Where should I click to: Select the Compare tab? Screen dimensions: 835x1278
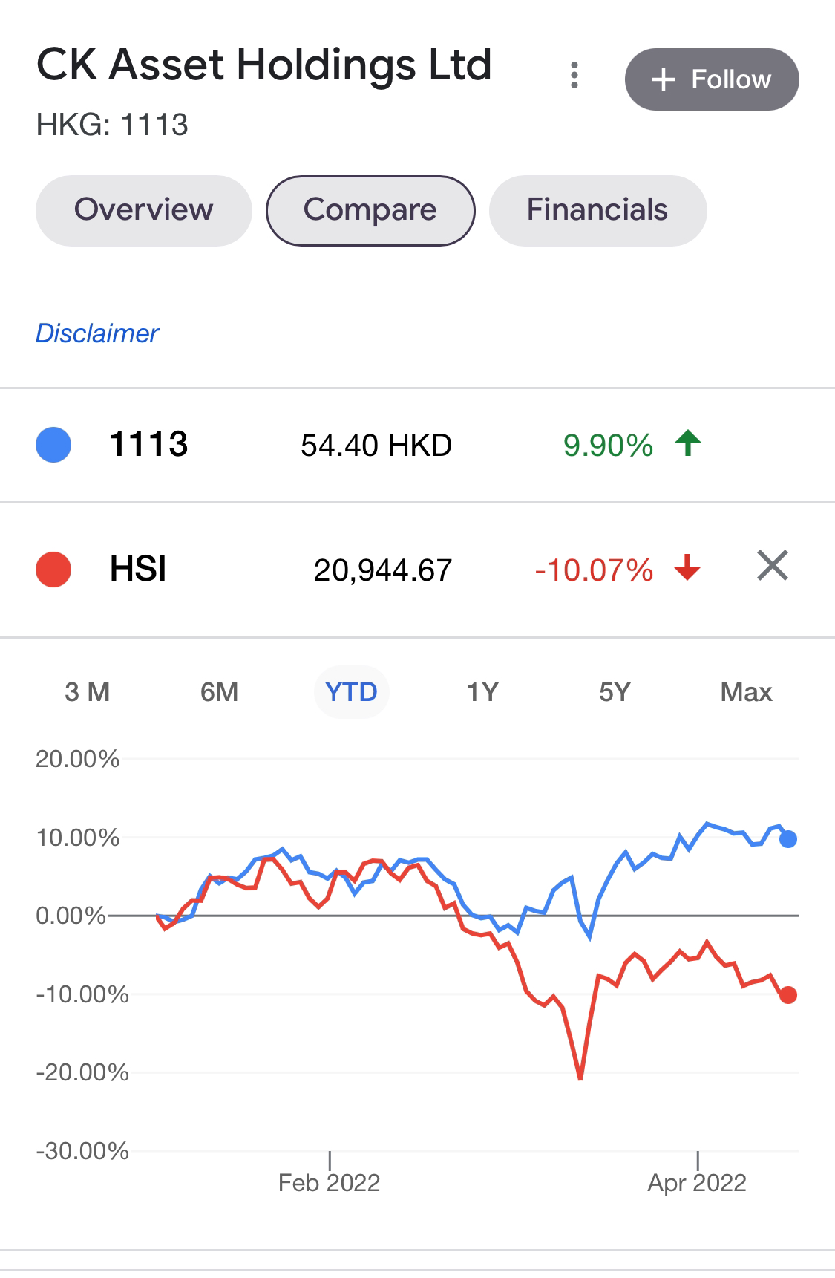click(x=370, y=210)
